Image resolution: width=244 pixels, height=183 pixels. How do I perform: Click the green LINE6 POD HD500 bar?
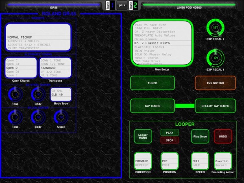point(189,4)
